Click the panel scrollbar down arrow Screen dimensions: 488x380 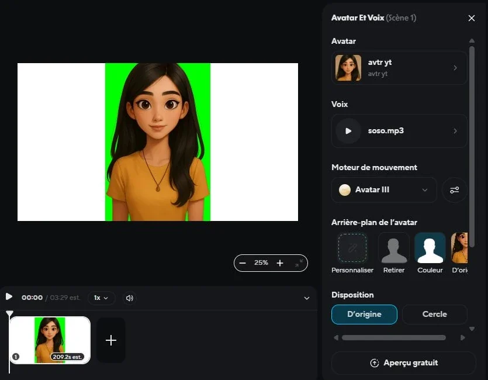pyautogui.click(x=472, y=329)
